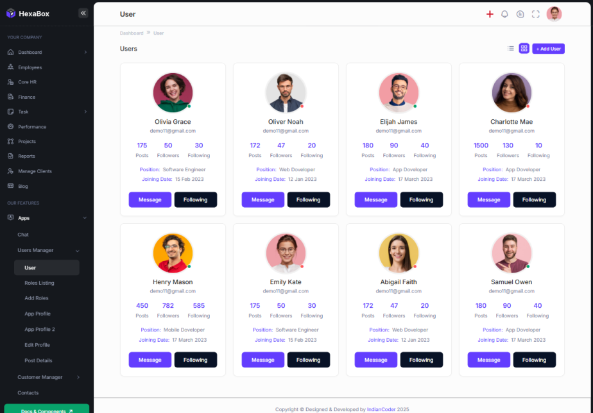Toggle fullscreen mode icon in the header
The width and height of the screenshot is (593, 413).
pos(535,14)
